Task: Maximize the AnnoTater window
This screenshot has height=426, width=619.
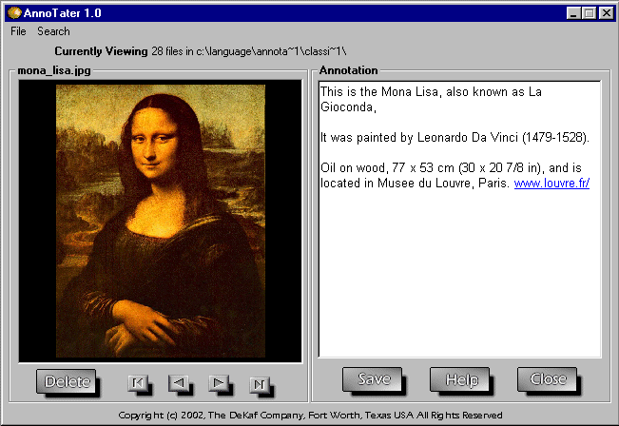Action: pyautogui.click(x=589, y=13)
